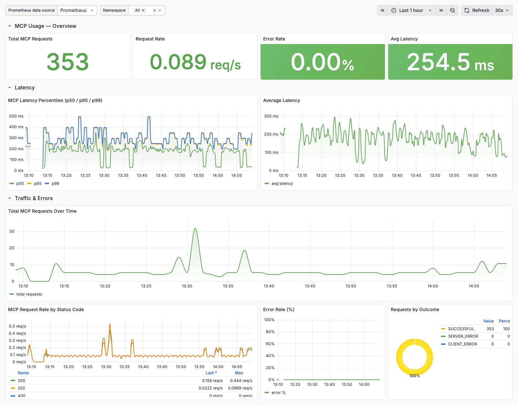Viewport: 518px width, 405px height.
Task: Open the Avg Latency panel title
Action: pyautogui.click(x=404, y=39)
